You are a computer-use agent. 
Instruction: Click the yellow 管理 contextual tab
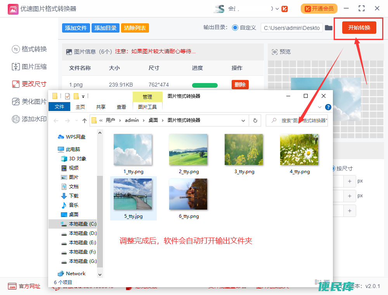click(x=147, y=97)
